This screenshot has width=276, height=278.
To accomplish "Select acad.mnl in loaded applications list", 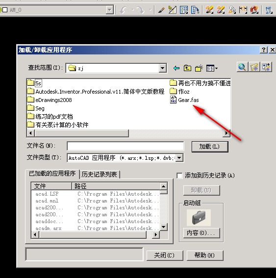I will 47,201.
